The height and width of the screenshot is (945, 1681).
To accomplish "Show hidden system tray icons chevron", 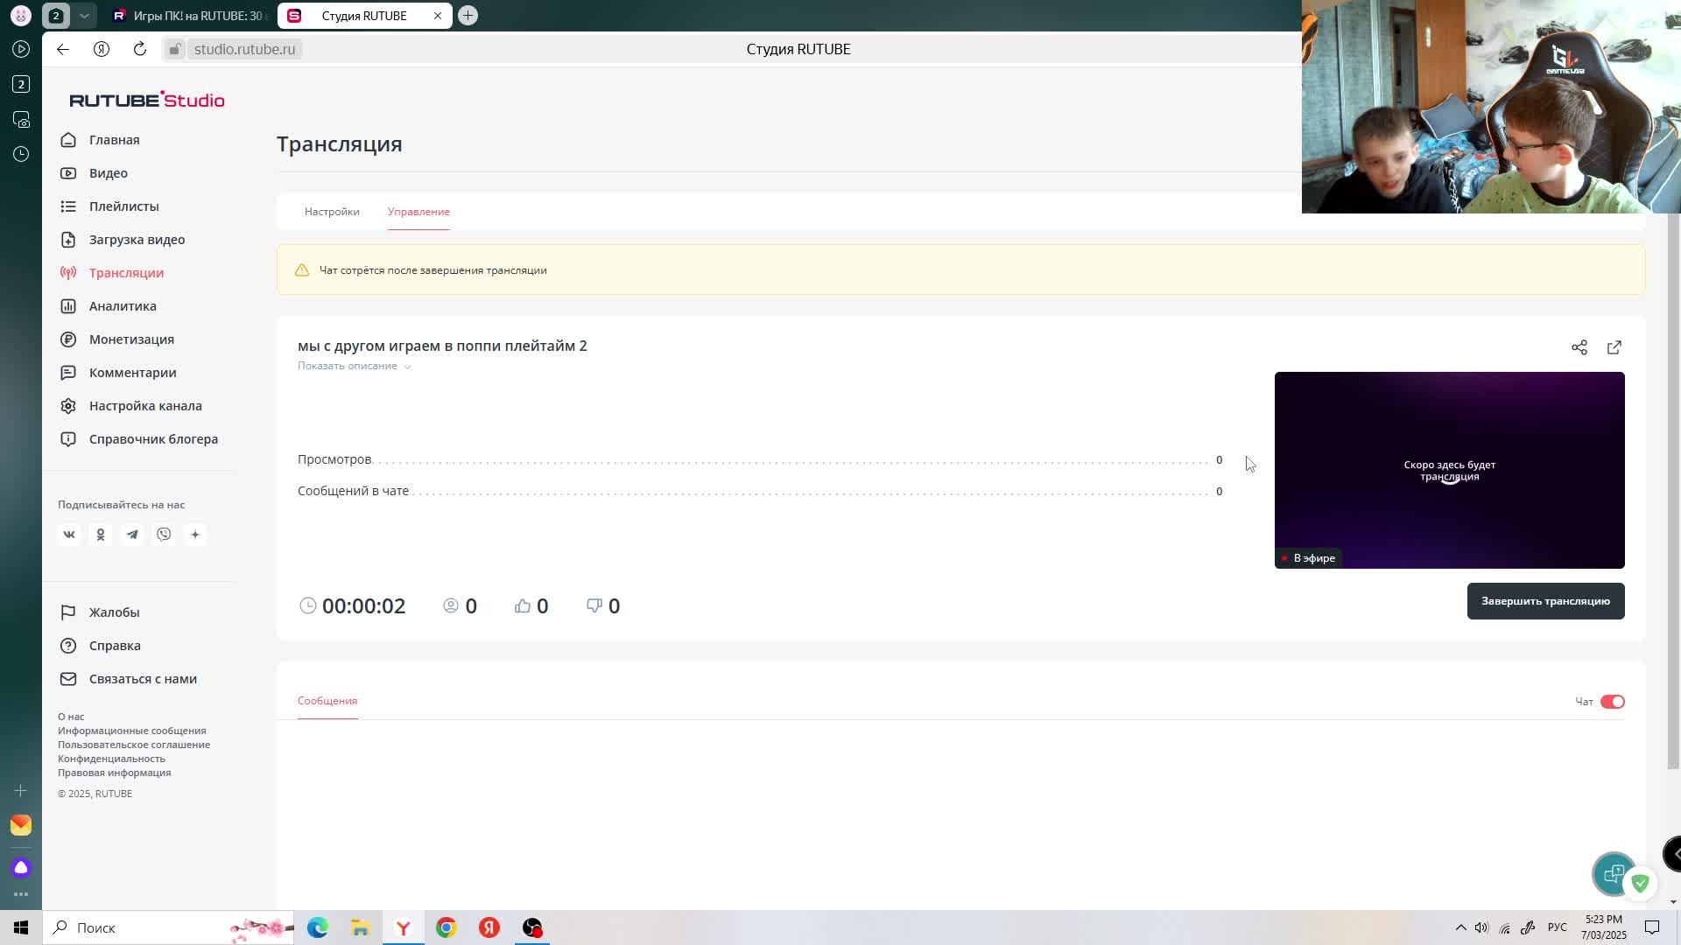I will pyautogui.click(x=1460, y=927).
